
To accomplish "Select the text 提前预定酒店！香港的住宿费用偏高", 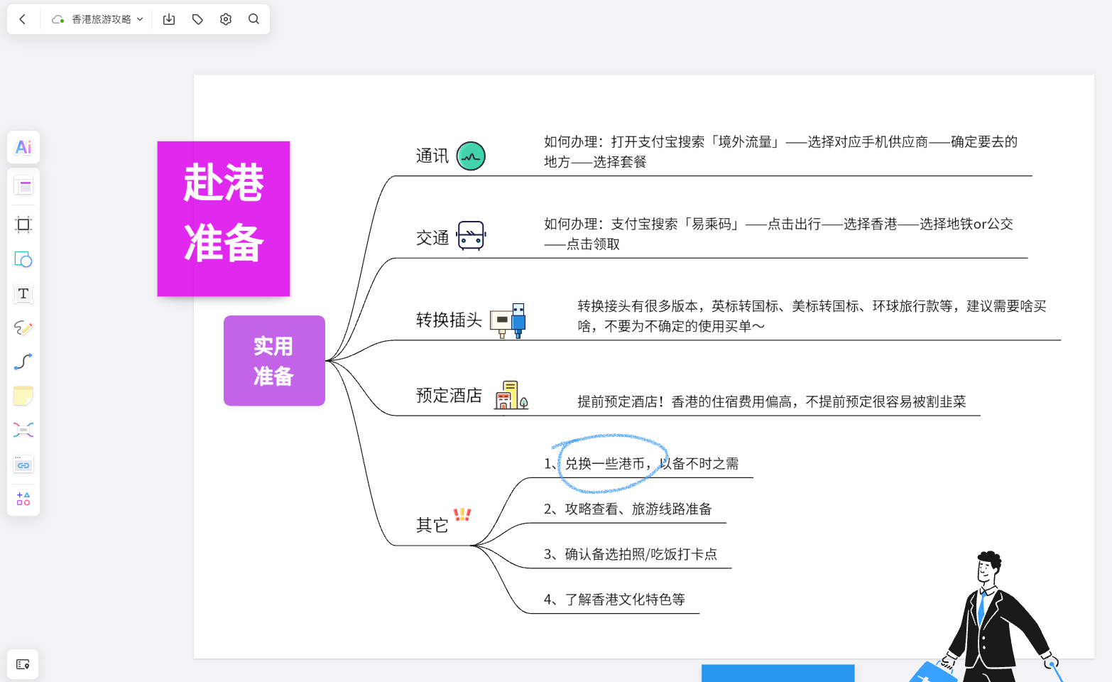I will point(771,402).
